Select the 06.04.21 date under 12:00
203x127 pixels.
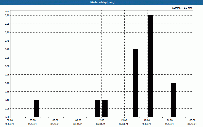(x=100, y=124)
